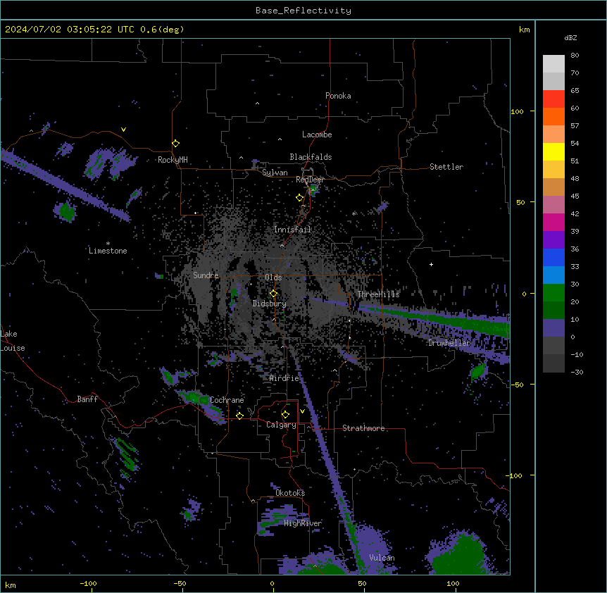Click the yellow diamond marker south of RedDeer
The image size is (607, 593).
coord(299,198)
